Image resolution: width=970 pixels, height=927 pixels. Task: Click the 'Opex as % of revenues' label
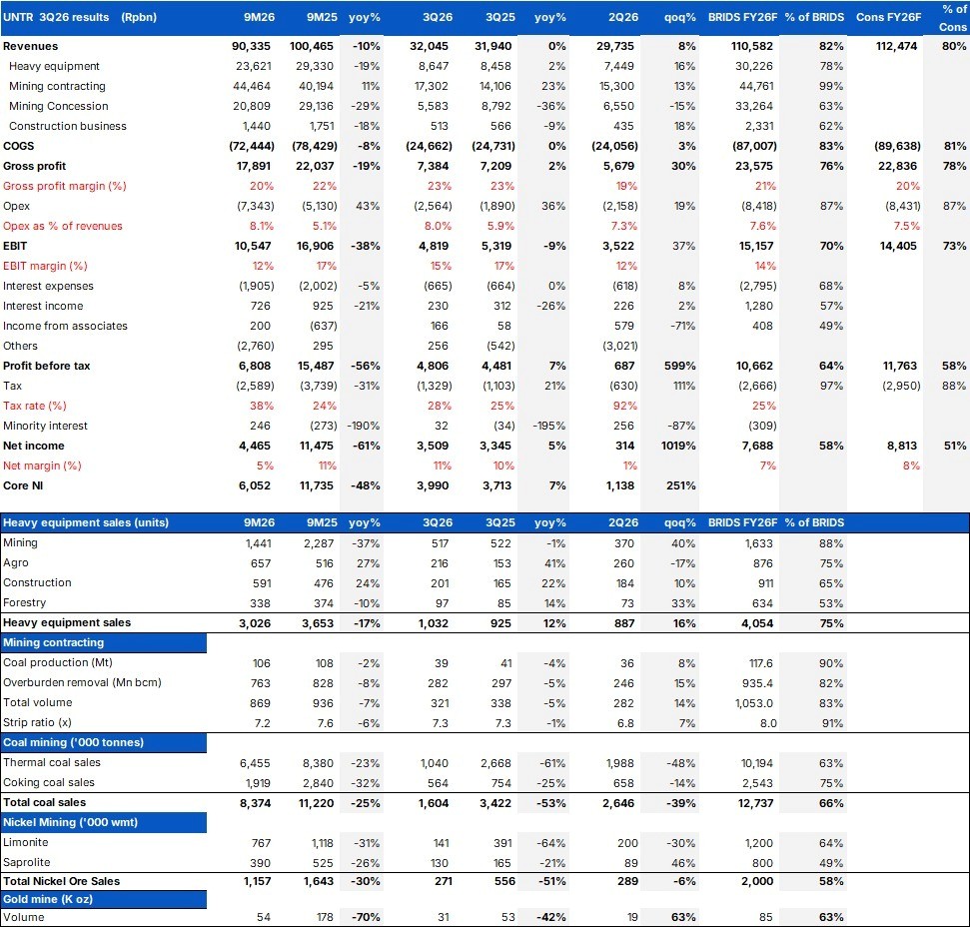[x=63, y=226]
